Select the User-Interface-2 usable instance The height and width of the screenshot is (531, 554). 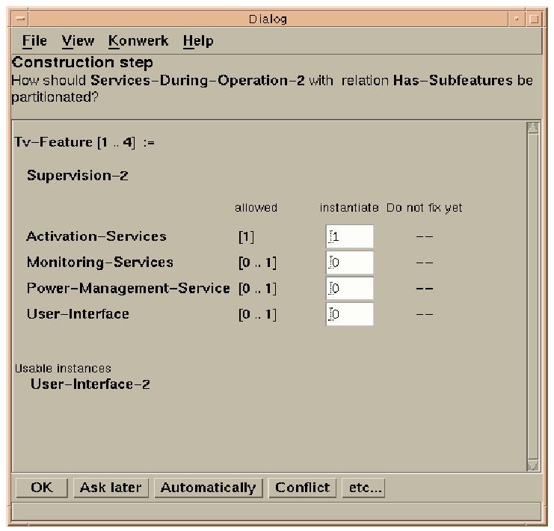click(x=90, y=384)
